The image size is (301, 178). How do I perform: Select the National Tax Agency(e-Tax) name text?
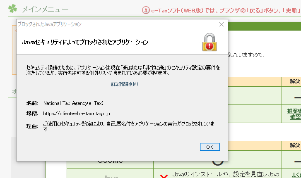click(x=73, y=103)
